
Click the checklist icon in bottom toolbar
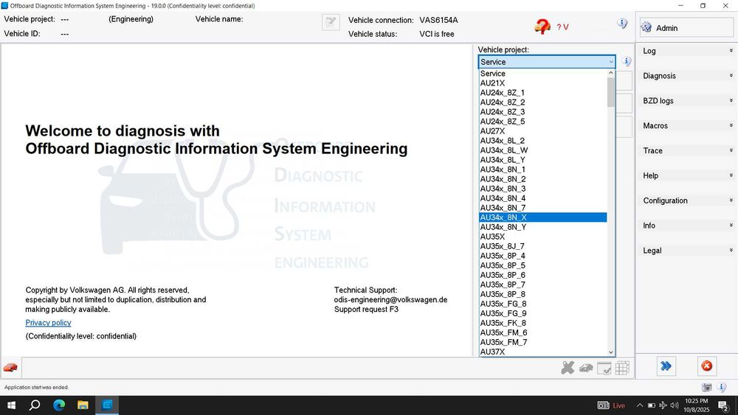(604, 368)
